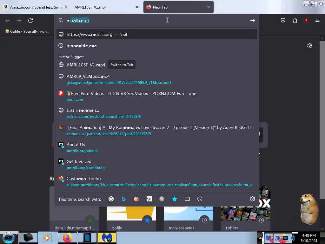This screenshot has width=325, height=244.
Task: Open the Firefox hamburger menu
Action: (317, 20)
